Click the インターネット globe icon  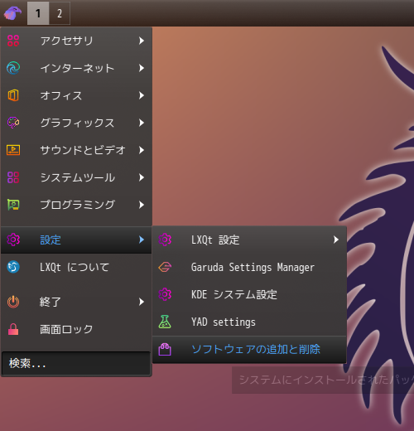13,68
